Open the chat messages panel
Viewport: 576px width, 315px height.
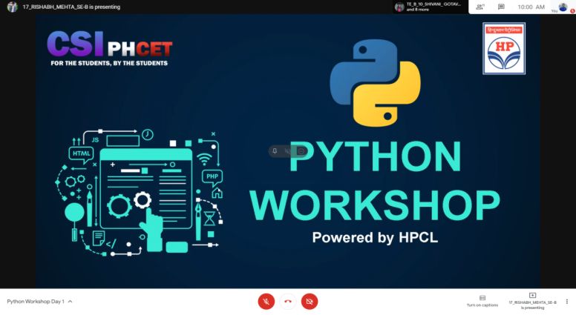click(501, 7)
